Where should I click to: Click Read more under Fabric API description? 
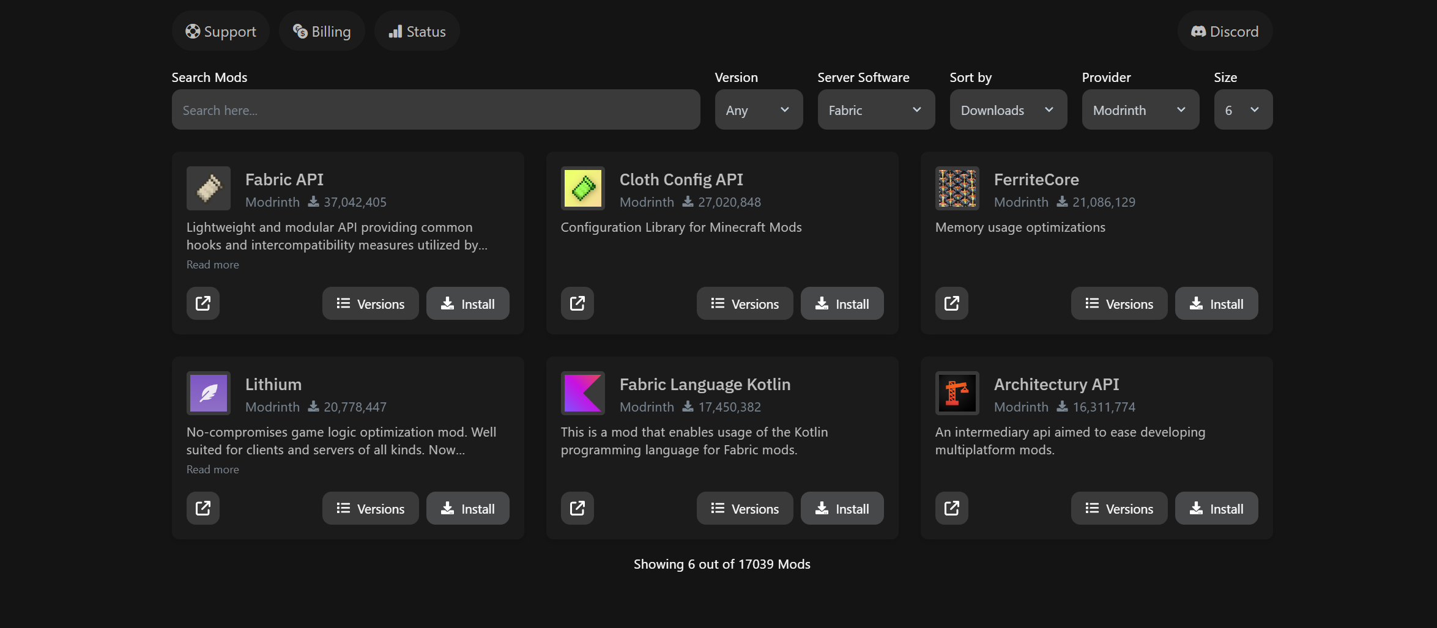213,265
